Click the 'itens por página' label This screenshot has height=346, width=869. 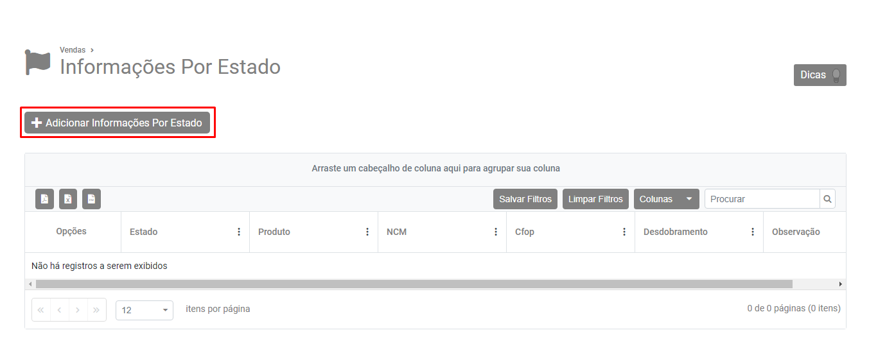coord(218,309)
